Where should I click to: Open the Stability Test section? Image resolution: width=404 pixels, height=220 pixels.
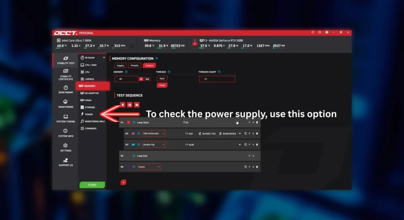66,60
